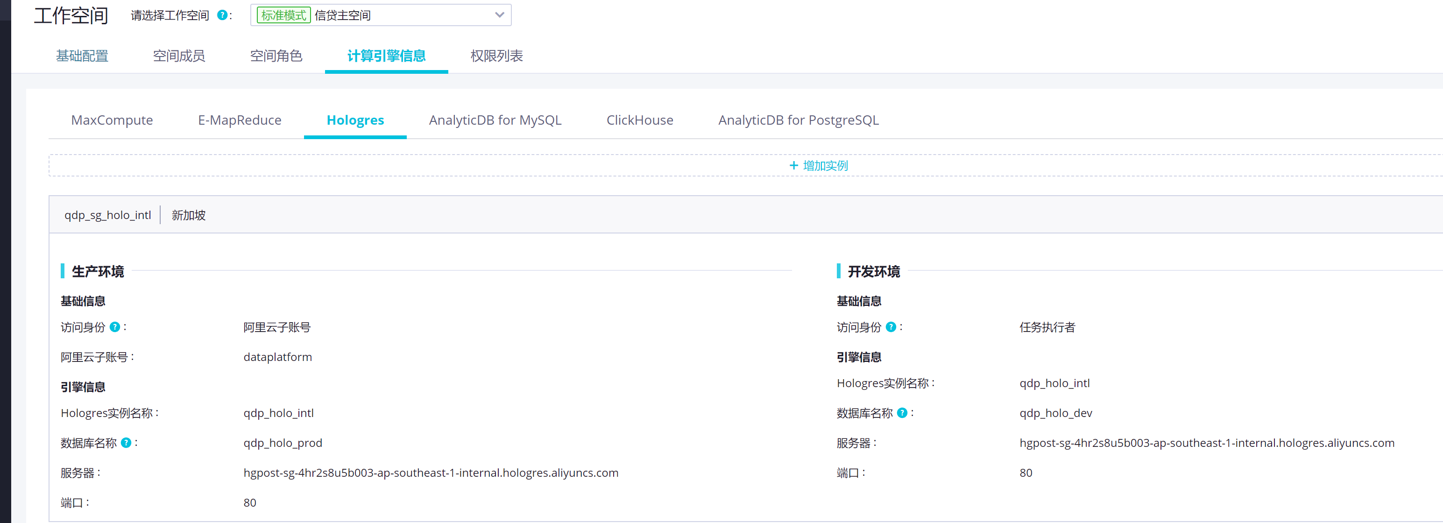
Task: Switch to MaxCompute engine tab
Action: (x=112, y=120)
